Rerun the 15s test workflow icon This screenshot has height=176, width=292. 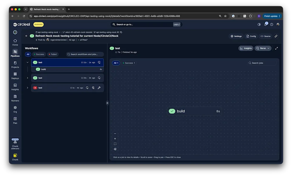tap(99, 78)
